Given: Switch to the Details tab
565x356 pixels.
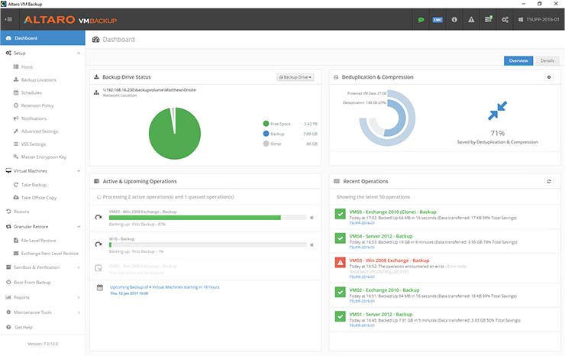Looking at the screenshot, I should [x=547, y=60].
